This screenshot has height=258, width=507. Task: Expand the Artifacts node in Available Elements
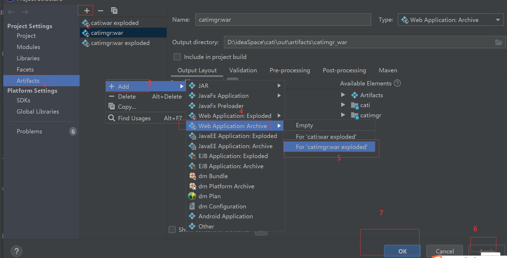click(343, 95)
